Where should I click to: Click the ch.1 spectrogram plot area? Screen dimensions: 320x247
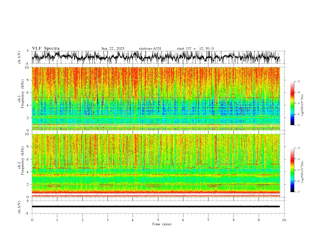pos(156,98)
